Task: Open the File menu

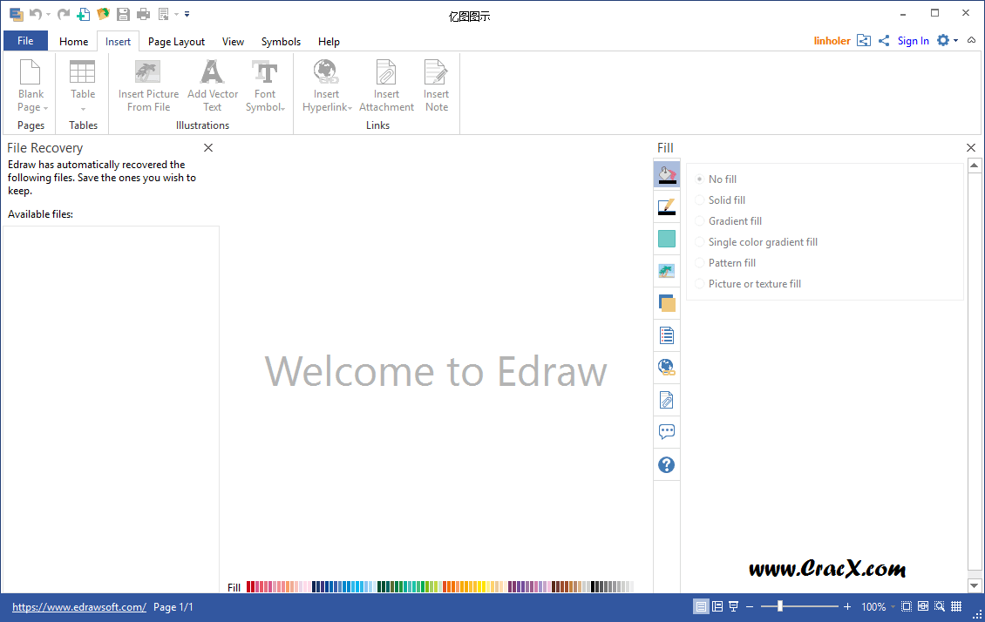Action: (x=25, y=41)
